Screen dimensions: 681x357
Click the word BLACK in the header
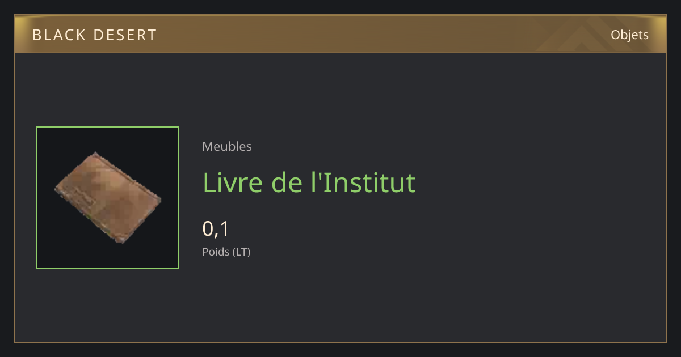57,35
